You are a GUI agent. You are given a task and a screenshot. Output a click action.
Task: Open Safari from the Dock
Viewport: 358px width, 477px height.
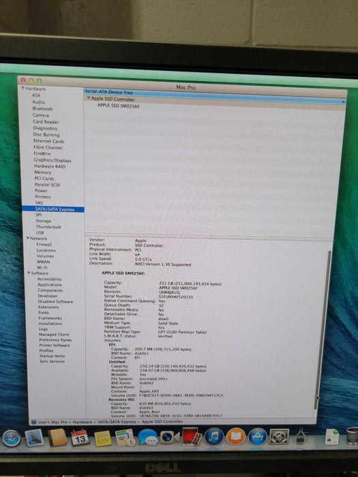[x=12, y=438]
